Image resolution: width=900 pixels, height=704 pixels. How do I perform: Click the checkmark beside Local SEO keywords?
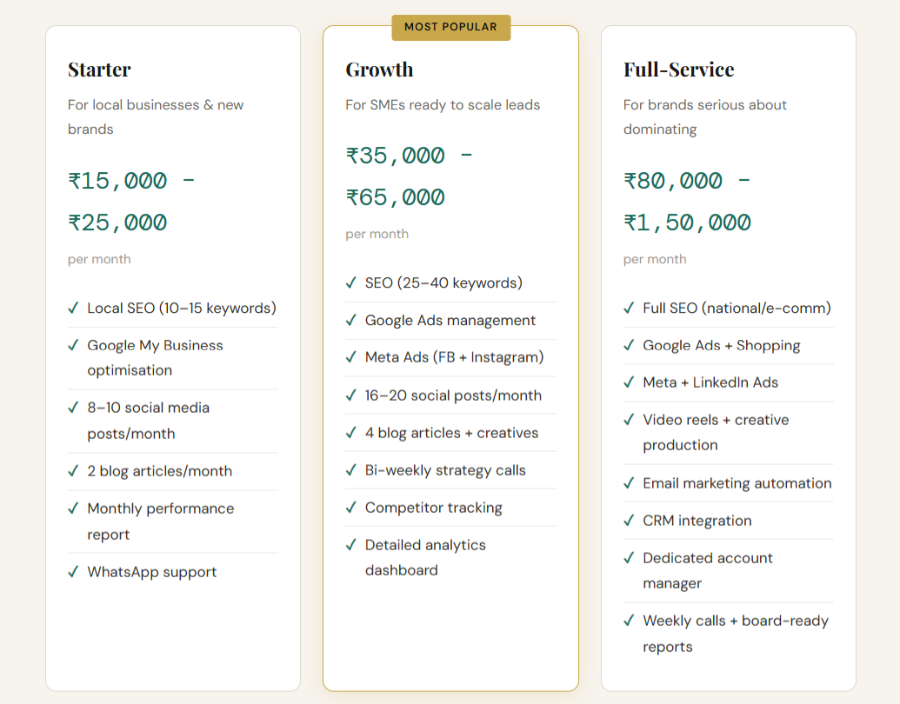point(73,308)
